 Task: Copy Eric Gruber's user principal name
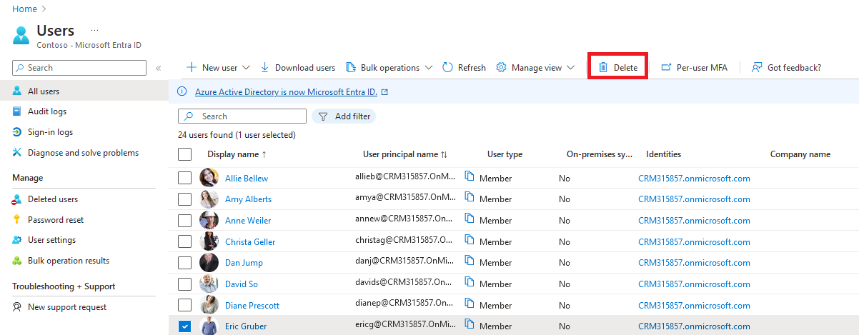coord(470,324)
